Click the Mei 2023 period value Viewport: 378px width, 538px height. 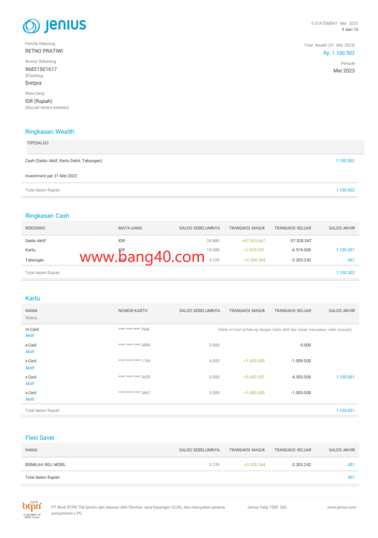[x=344, y=71]
